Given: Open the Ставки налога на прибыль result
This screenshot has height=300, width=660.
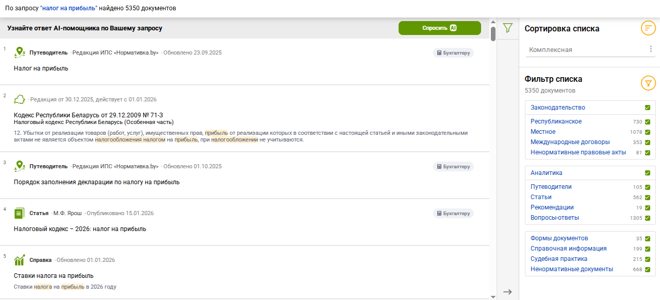Looking at the screenshot, I should 54,276.
